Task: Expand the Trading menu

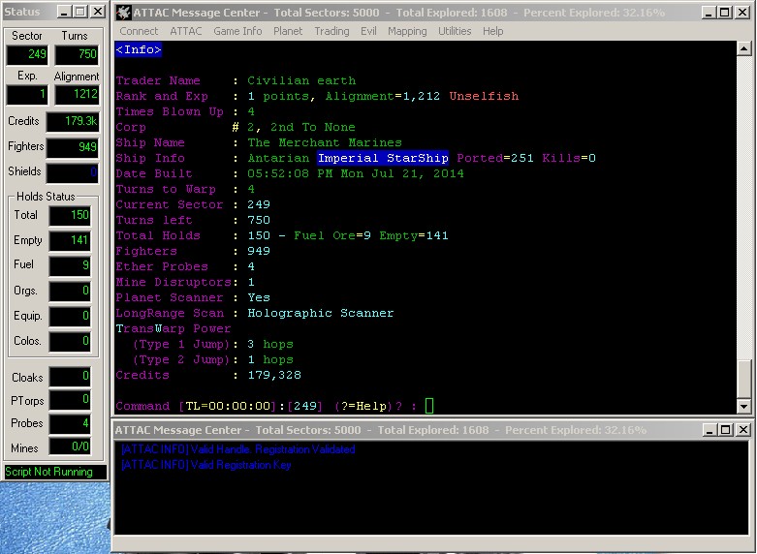Action: pyautogui.click(x=331, y=31)
